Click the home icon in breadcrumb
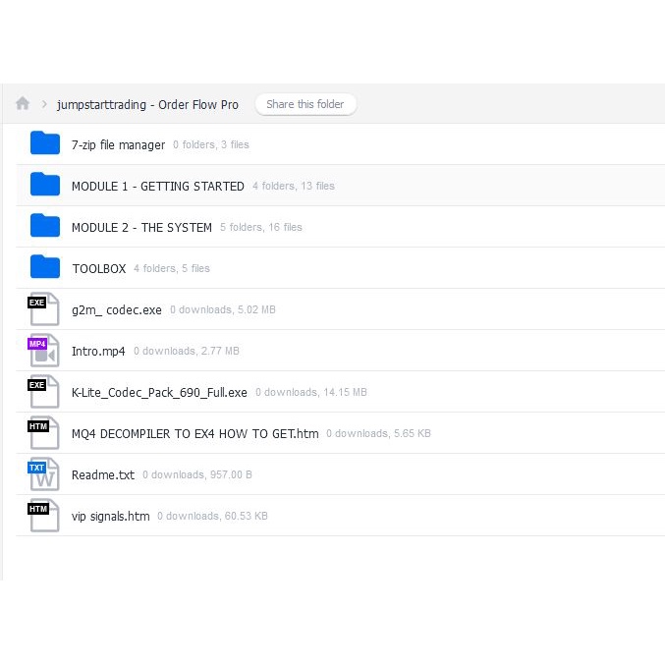This screenshot has height=665, width=665. pos(23,104)
